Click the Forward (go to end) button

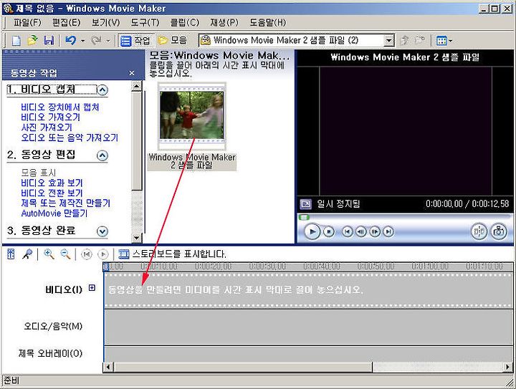point(388,232)
